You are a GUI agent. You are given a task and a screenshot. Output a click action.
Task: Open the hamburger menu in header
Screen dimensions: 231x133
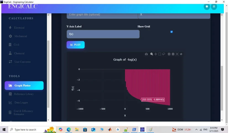point(214,7)
